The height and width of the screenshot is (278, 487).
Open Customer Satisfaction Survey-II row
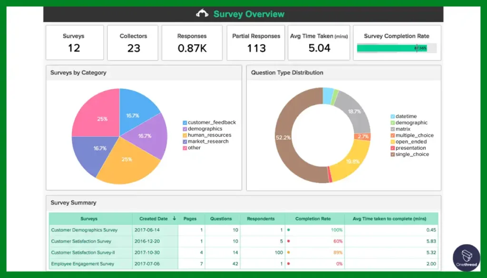click(243, 252)
